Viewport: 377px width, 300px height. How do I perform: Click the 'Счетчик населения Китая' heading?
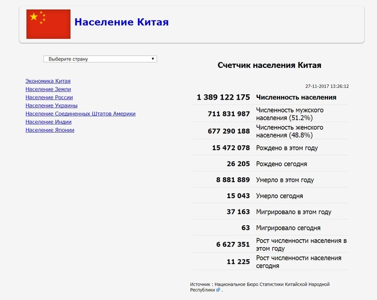(x=269, y=65)
